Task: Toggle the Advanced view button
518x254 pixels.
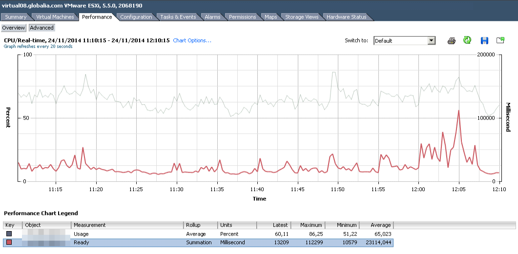Action: 42,28
